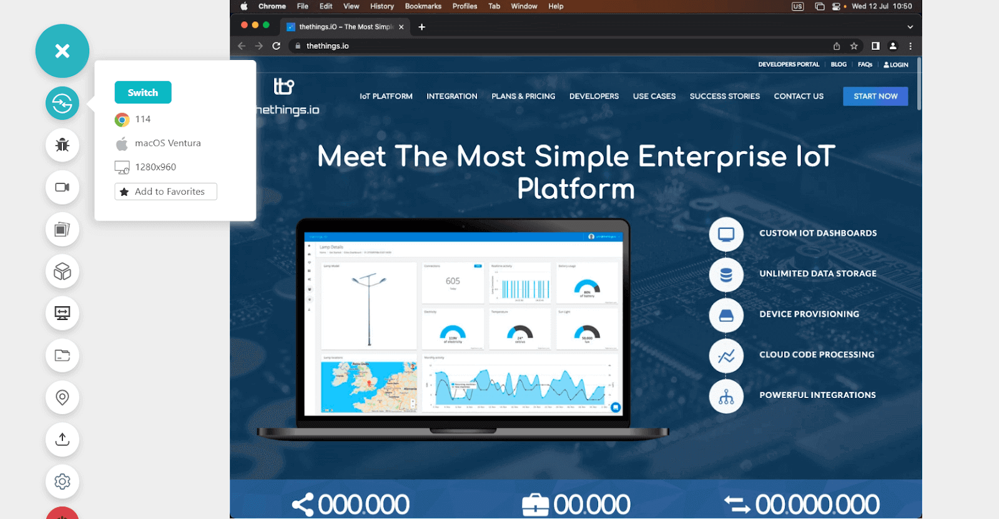Open DEVELOPERS nav item
This screenshot has width=999, height=519.
594,97
